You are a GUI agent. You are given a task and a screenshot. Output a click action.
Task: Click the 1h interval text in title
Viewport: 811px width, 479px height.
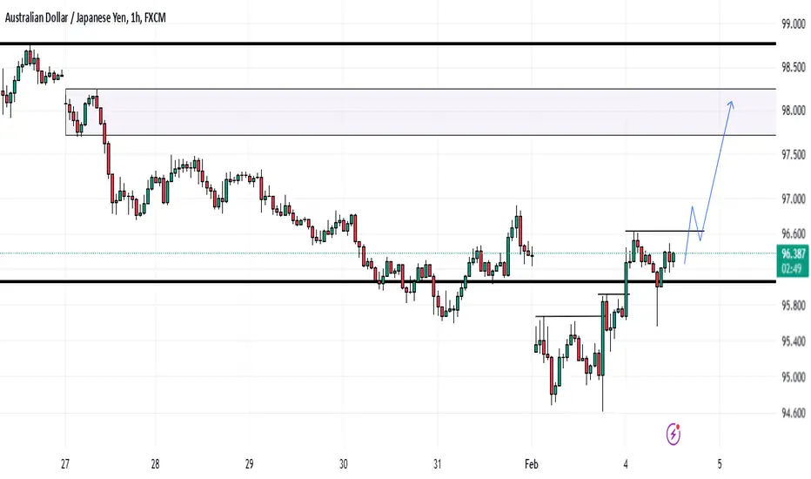coord(136,17)
